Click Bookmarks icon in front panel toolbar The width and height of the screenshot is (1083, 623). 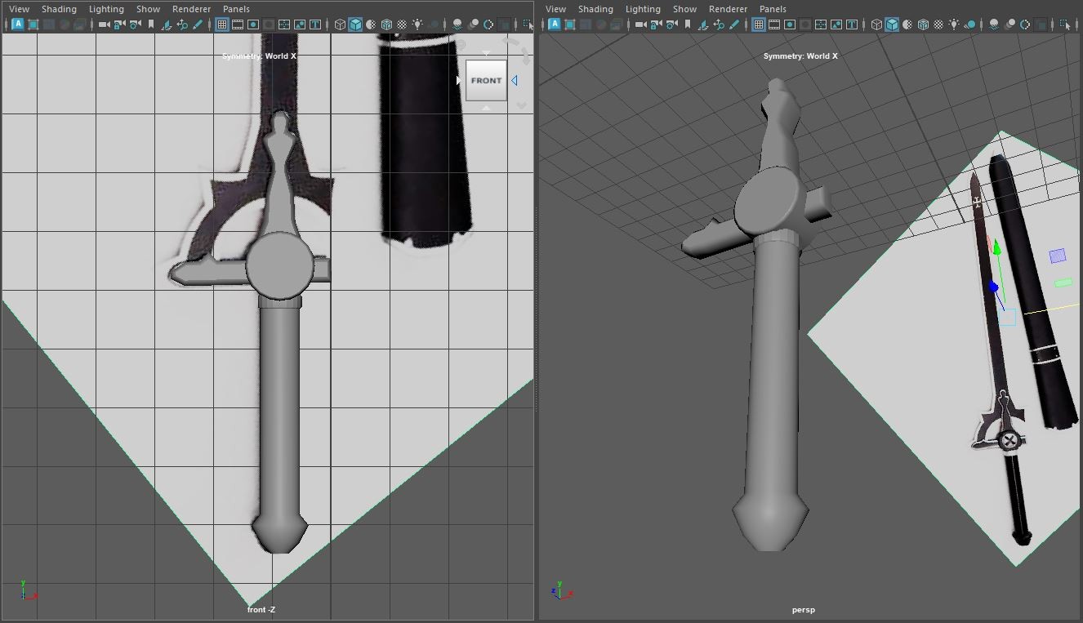coord(151,24)
